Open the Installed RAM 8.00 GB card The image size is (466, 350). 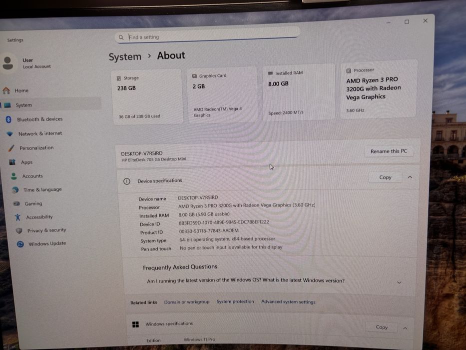(298, 92)
